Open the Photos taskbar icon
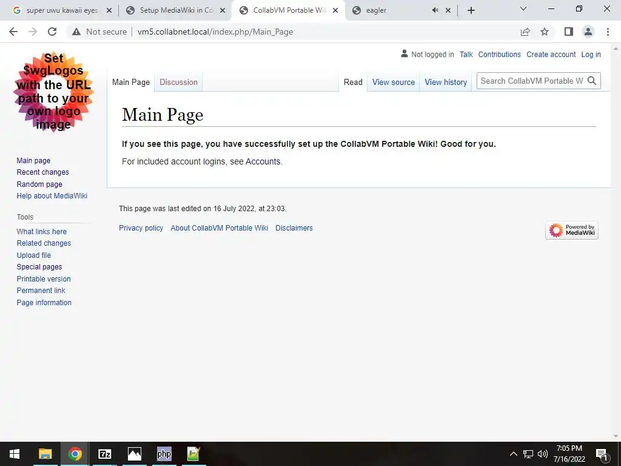Screen dimensions: 621x466 134,454
